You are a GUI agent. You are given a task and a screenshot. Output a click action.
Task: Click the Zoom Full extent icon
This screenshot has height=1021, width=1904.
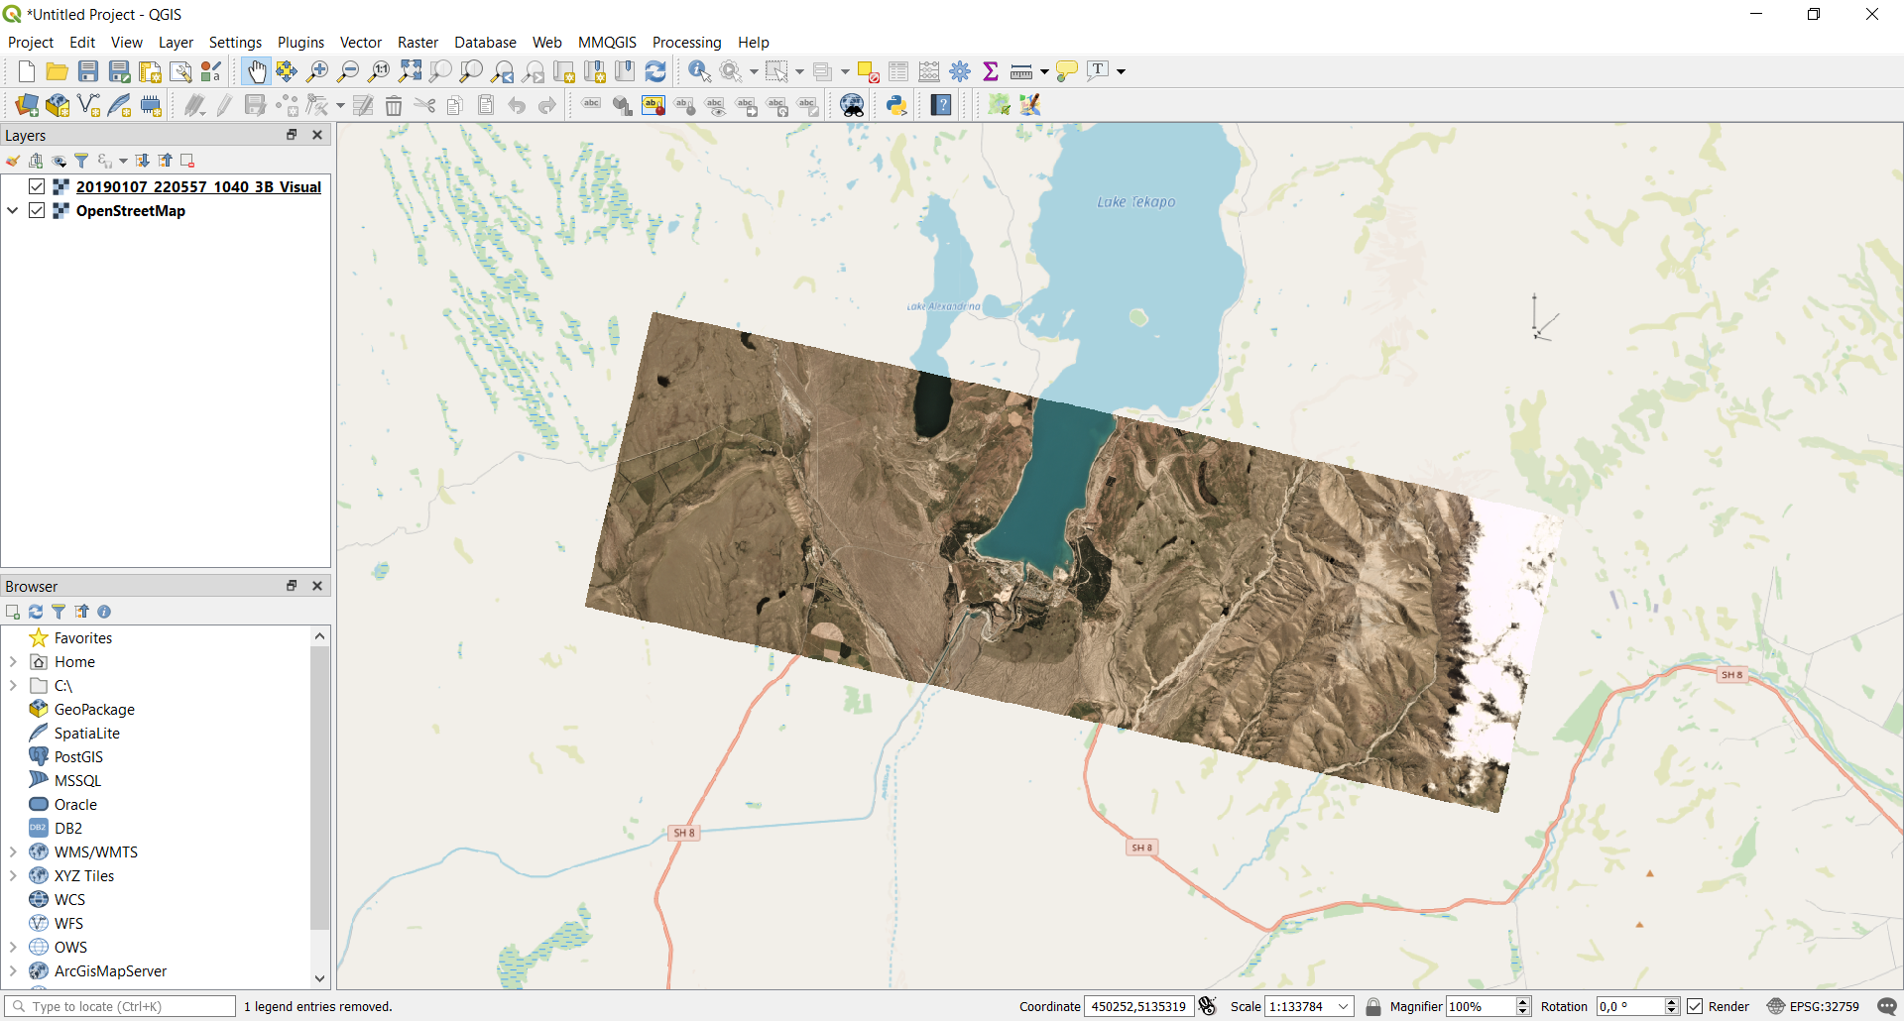(410, 71)
